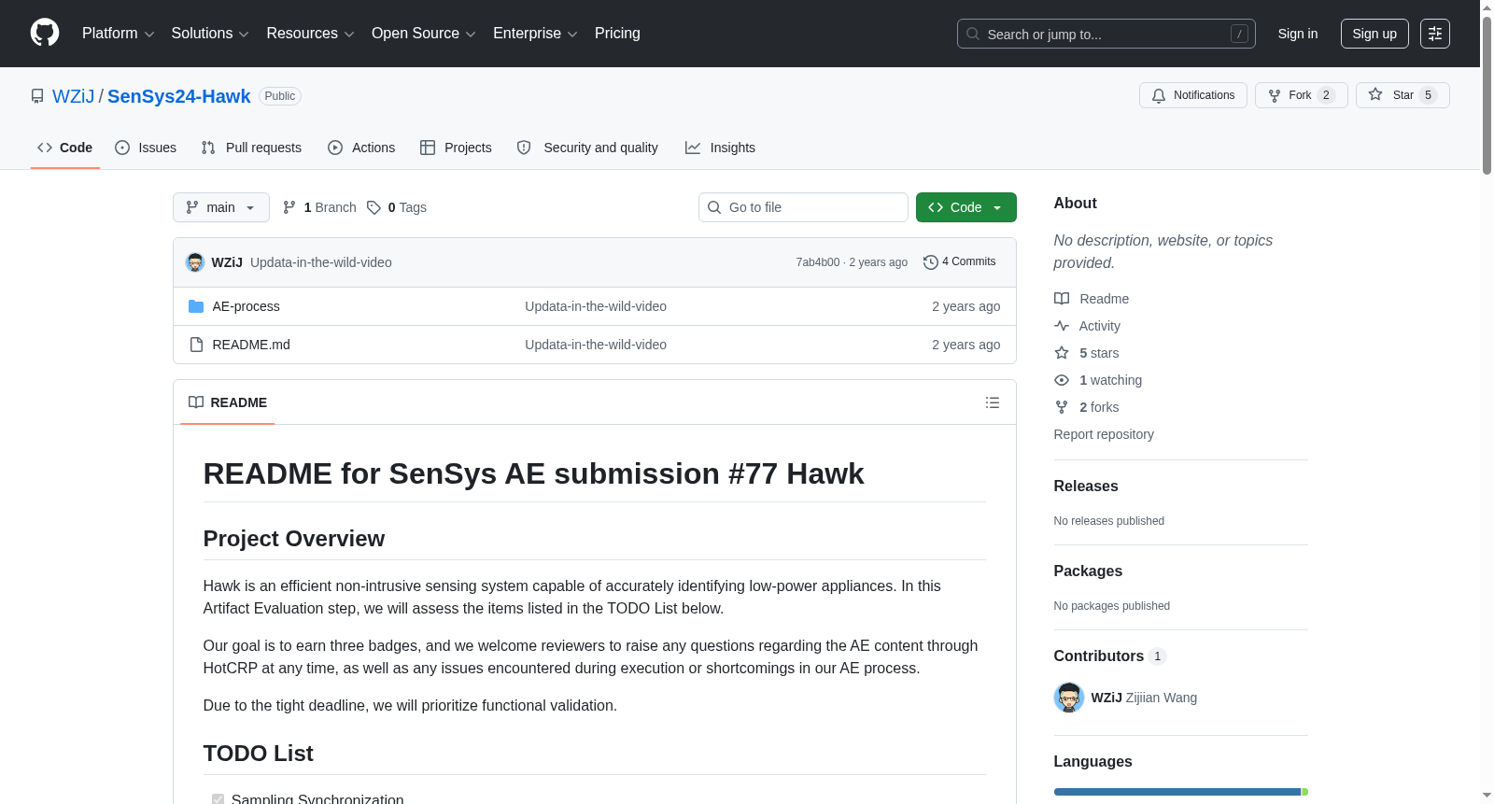This screenshot has height=804, width=1494.
Task: Click the AE-process folder icon
Action: (x=196, y=306)
